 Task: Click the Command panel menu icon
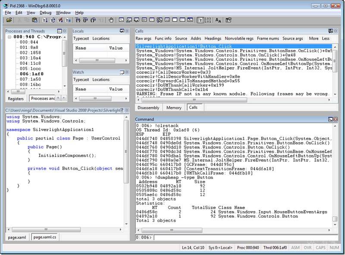330,119
